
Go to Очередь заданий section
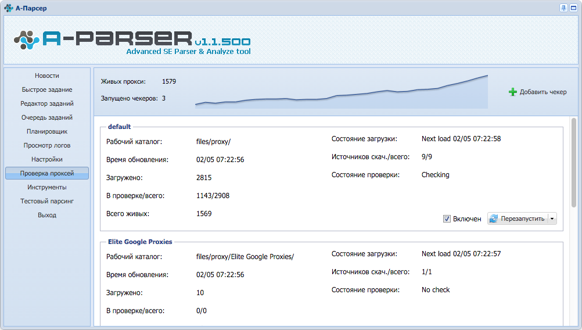[x=47, y=117]
